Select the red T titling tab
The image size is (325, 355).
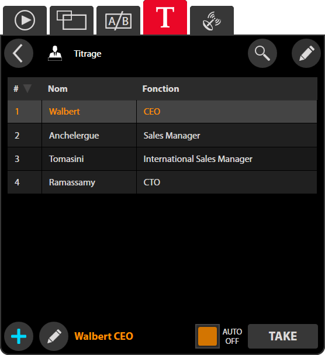[x=165, y=18]
